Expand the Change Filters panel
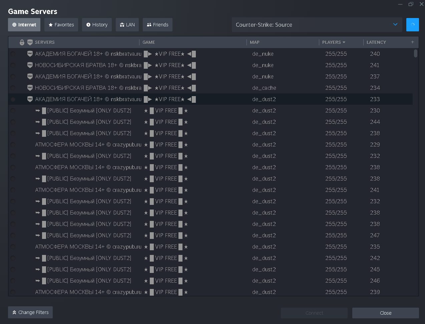The image size is (425, 324). [x=30, y=312]
